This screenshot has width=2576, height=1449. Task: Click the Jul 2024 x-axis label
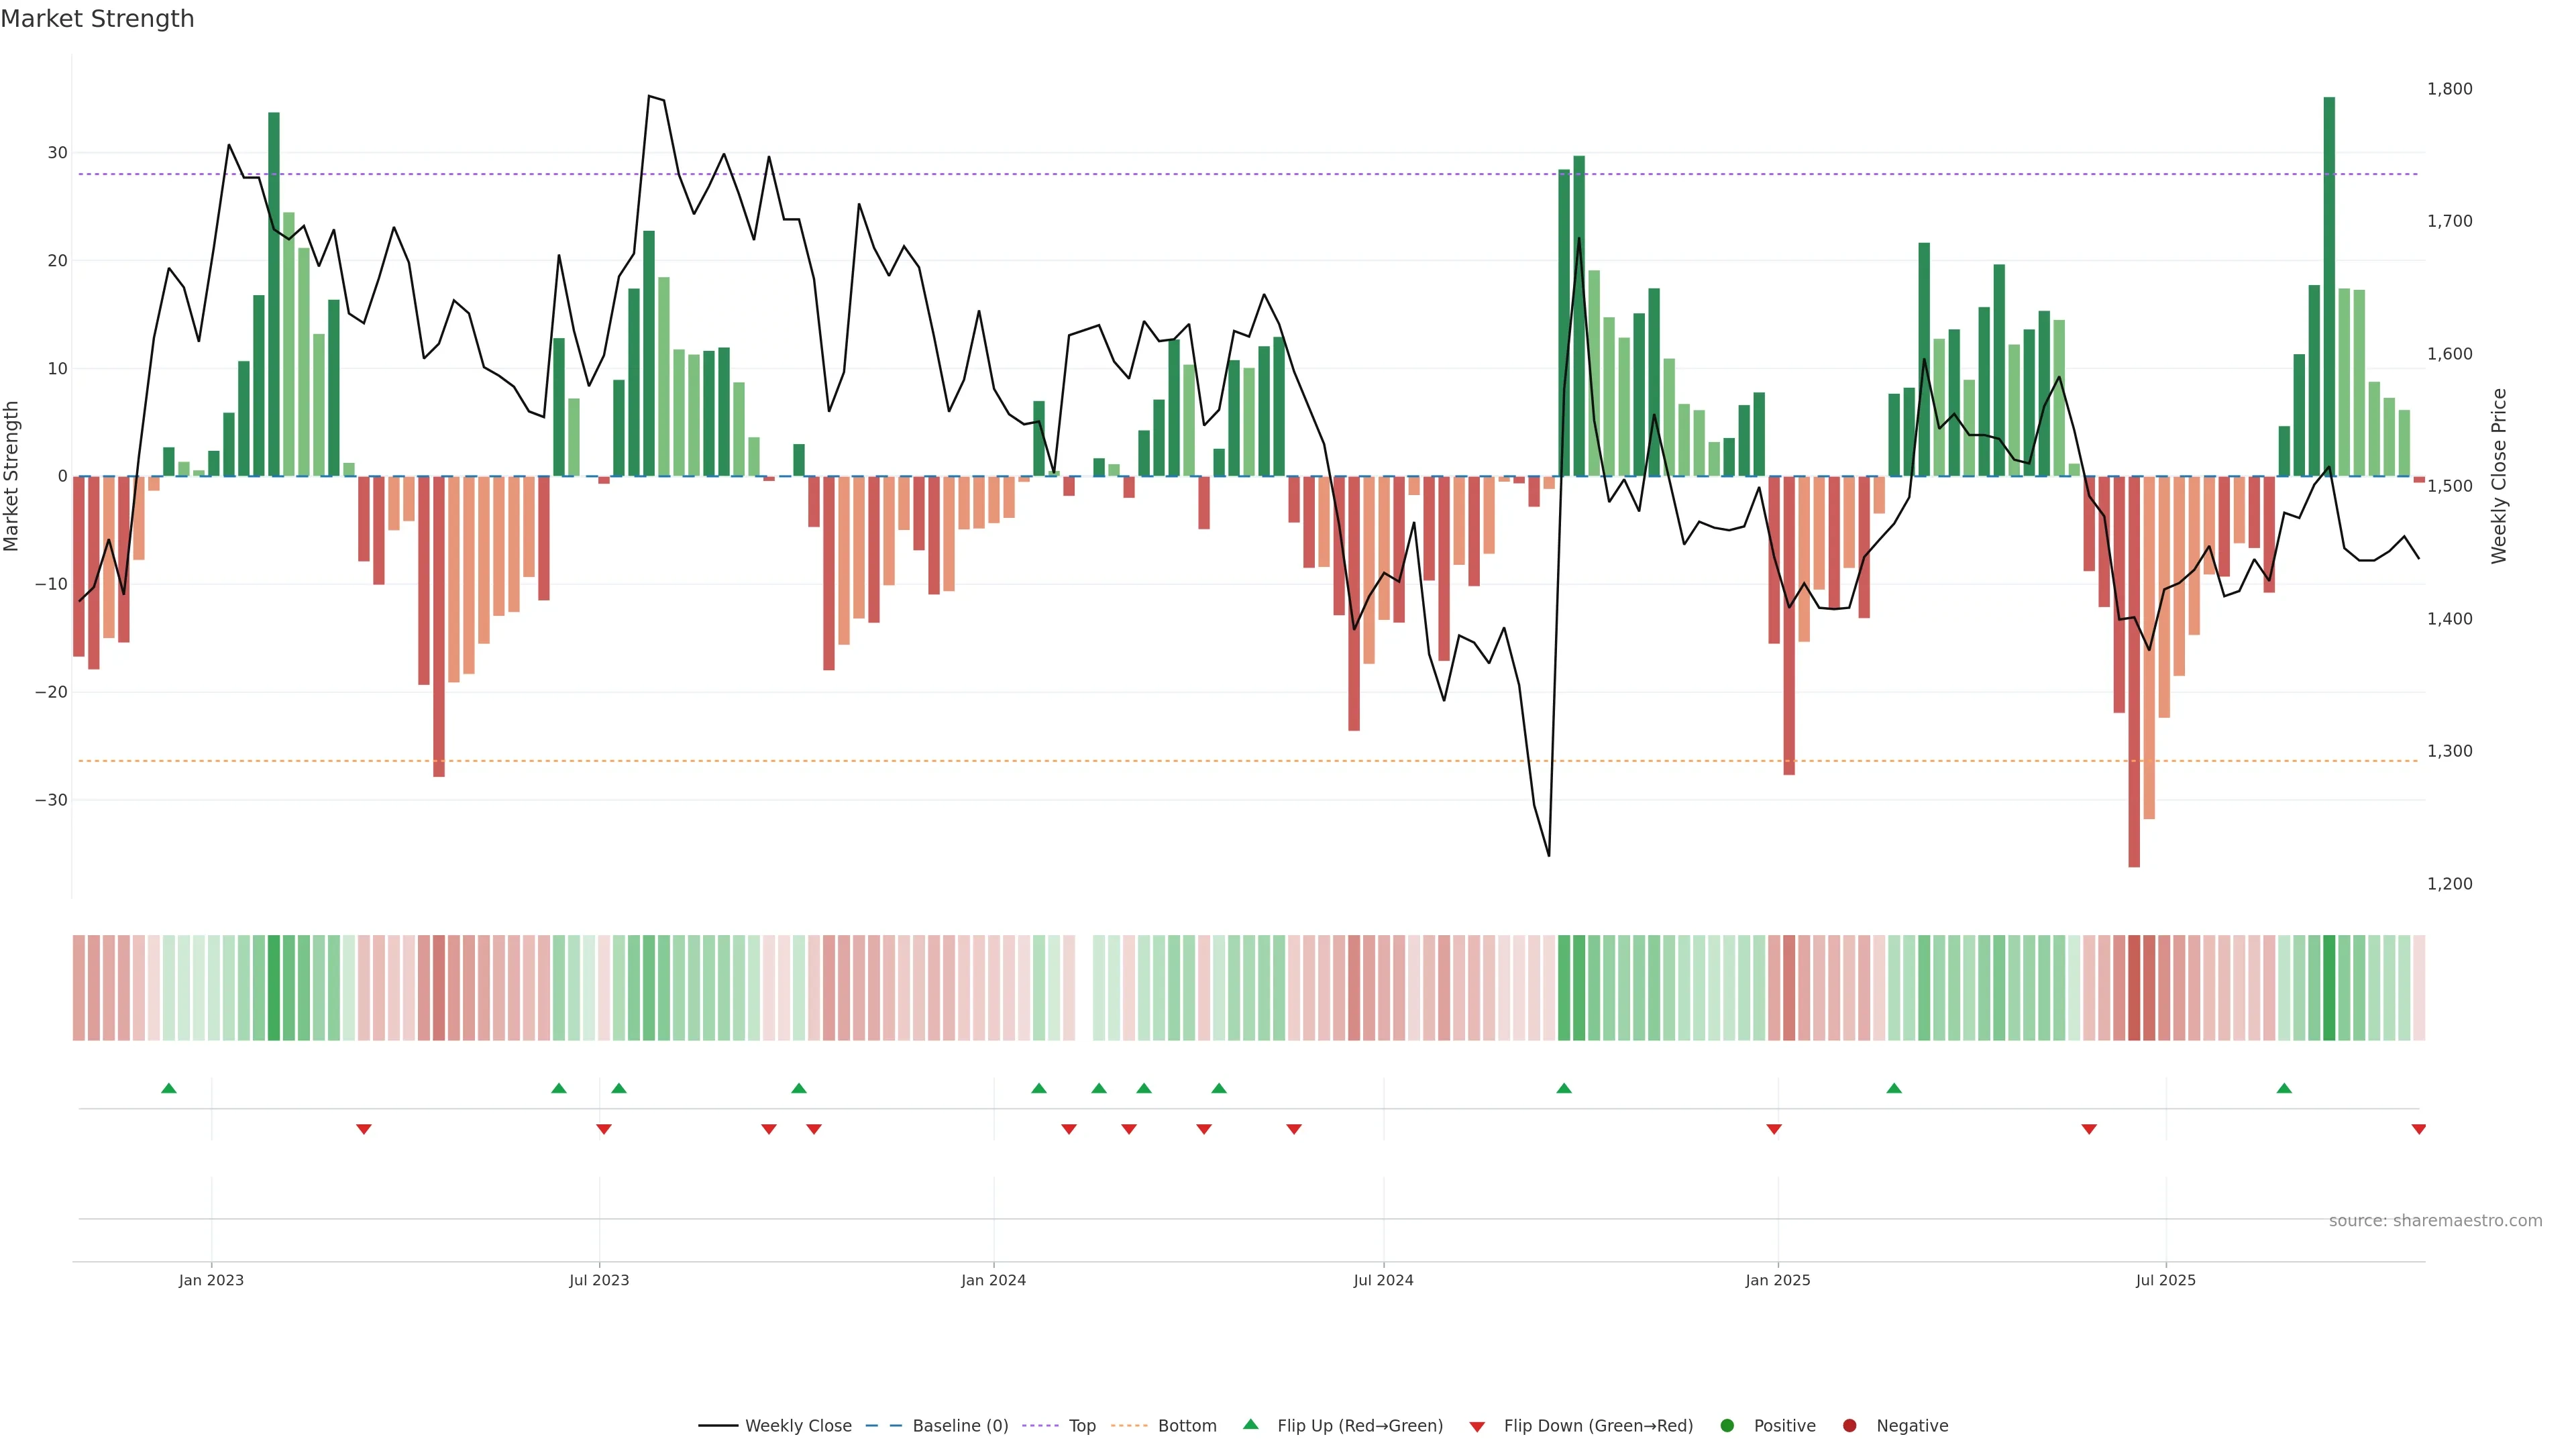point(1383,1280)
